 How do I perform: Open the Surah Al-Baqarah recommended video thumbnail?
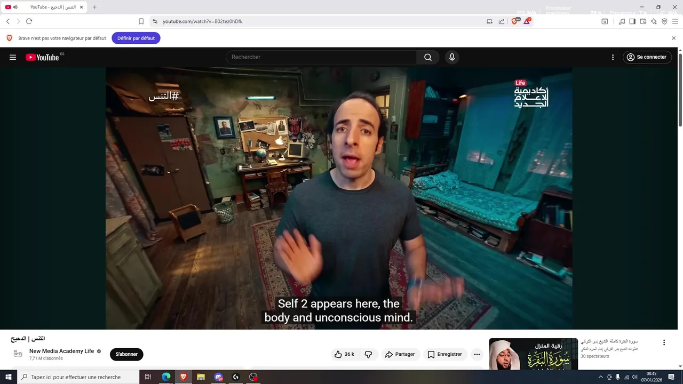tap(533, 354)
